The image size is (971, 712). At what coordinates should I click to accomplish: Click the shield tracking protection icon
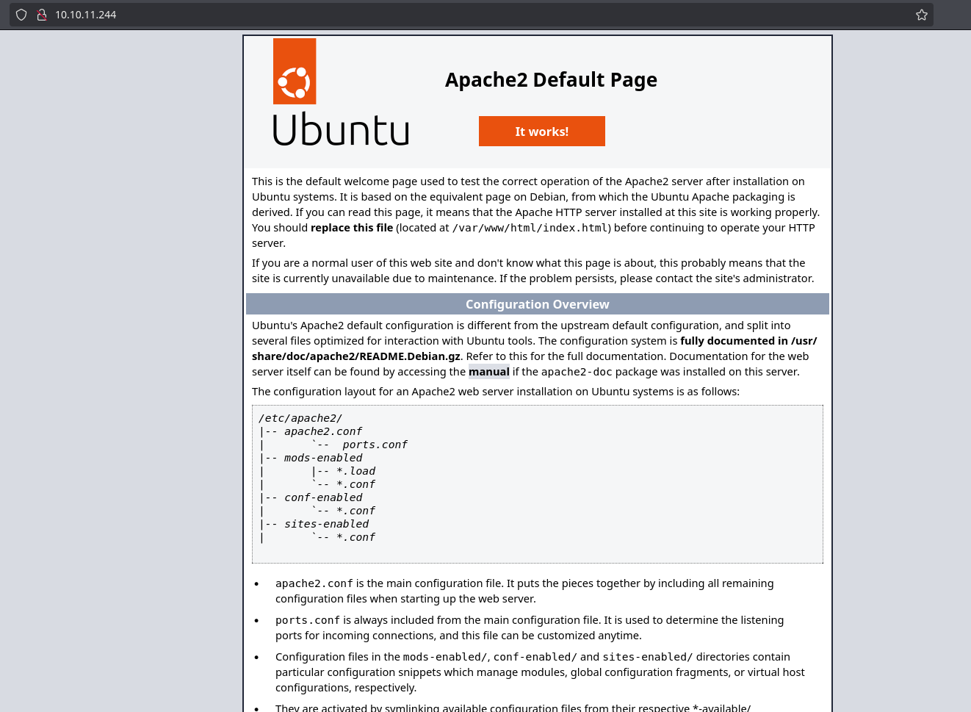tap(21, 15)
